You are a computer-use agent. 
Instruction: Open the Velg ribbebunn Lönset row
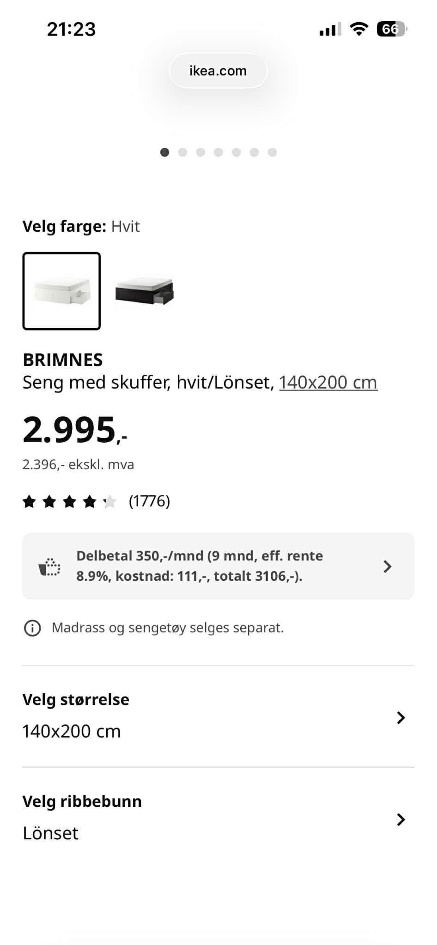tap(218, 818)
